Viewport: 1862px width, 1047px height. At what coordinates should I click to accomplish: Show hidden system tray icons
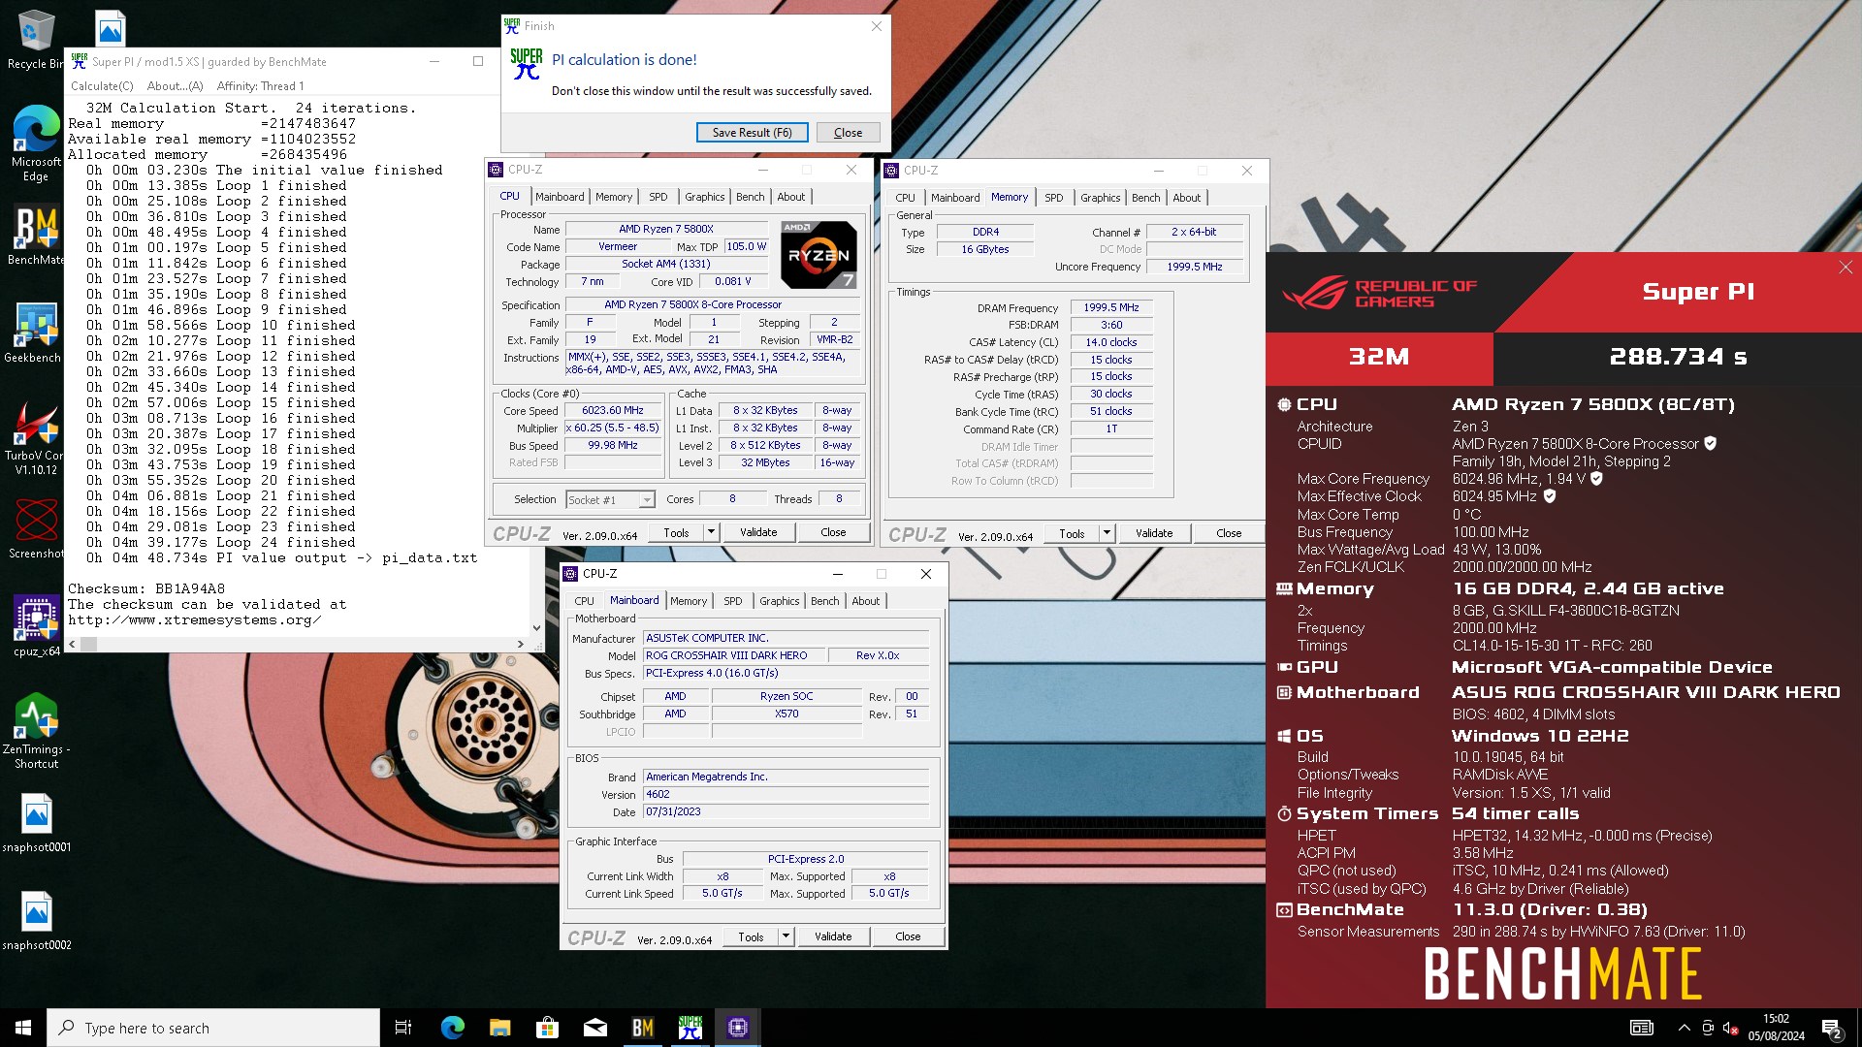point(1684,1028)
